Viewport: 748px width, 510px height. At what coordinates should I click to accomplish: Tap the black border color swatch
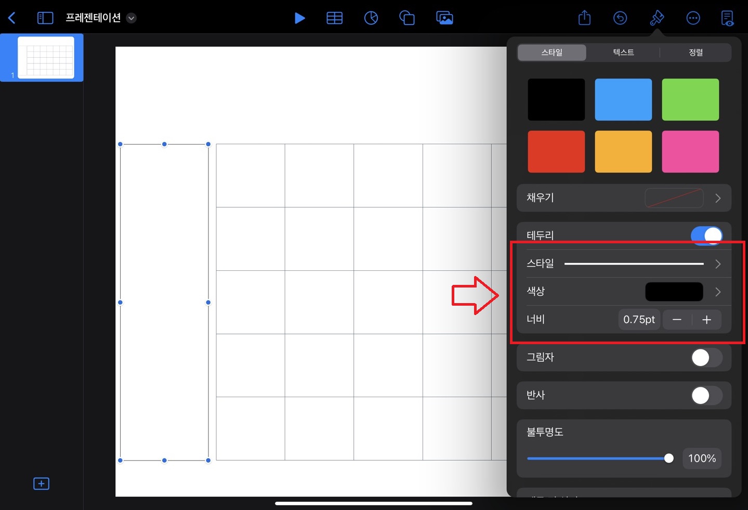coord(674,292)
